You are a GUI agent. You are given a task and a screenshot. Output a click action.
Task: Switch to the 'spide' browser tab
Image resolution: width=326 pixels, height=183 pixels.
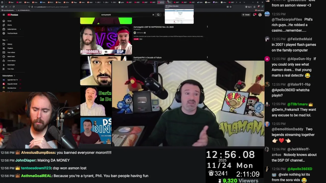[x=121, y=2]
